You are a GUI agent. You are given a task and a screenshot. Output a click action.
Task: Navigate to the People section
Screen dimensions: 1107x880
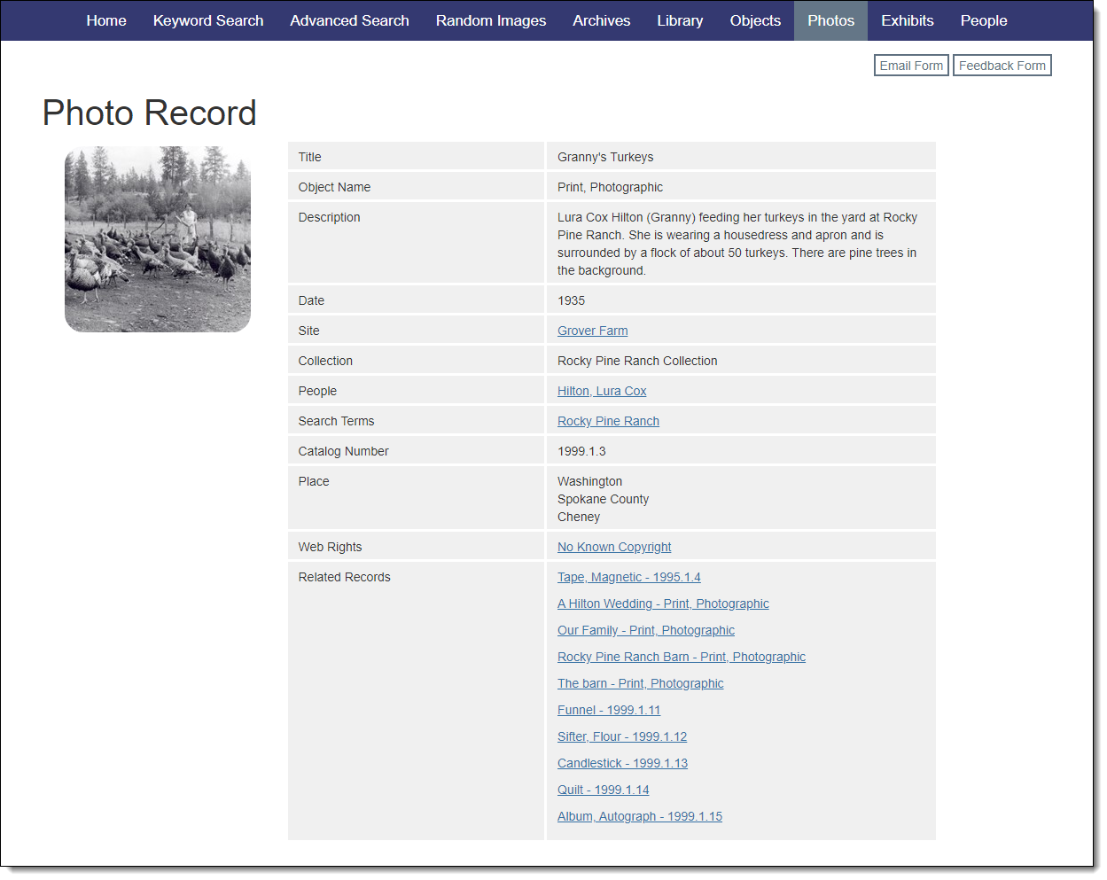coord(984,20)
